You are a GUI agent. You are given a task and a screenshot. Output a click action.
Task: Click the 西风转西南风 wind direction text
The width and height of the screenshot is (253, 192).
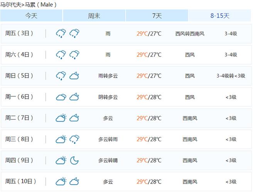[190, 33]
